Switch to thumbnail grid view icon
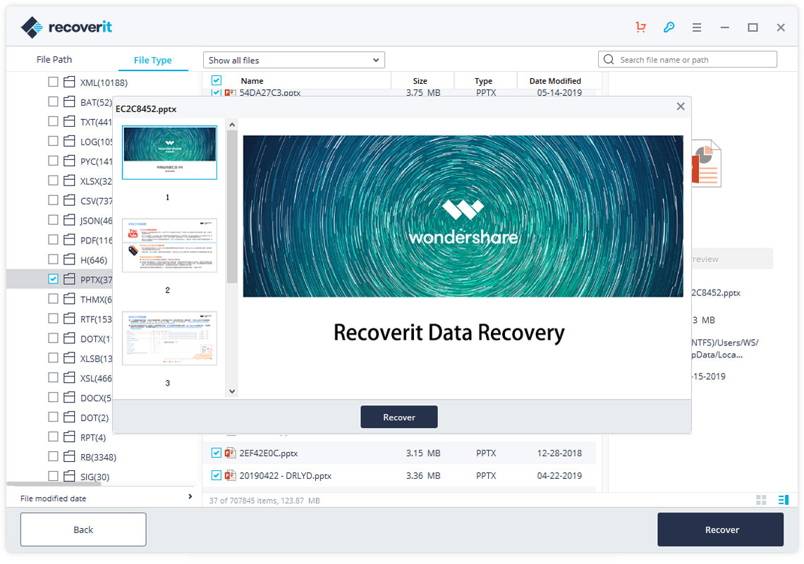Image resolution: width=804 pixels, height=564 pixels. tap(761, 500)
